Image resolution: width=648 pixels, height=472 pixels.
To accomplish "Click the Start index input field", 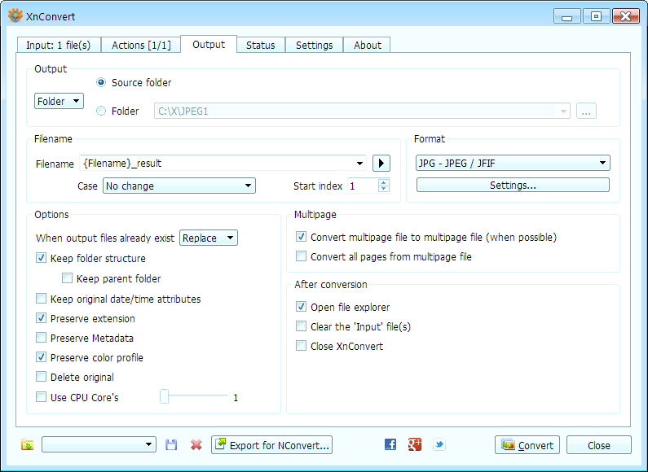I will tap(363, 186).
